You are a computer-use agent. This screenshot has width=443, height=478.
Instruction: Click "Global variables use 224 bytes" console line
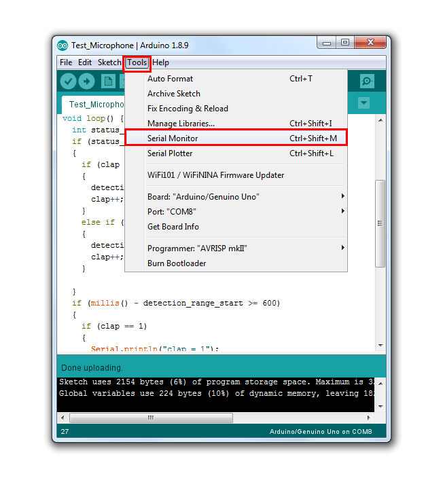coord(216,394)
